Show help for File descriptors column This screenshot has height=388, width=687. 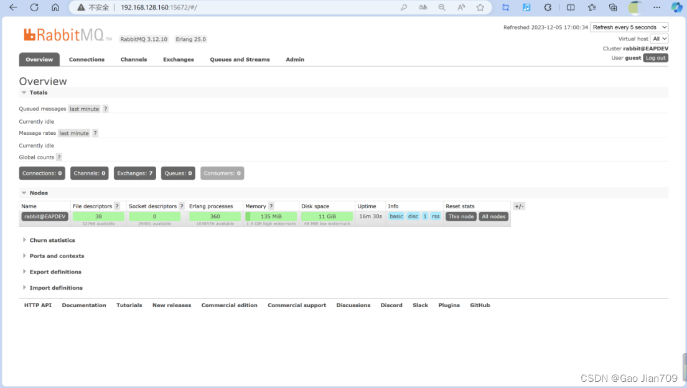[x=117, y=206]
